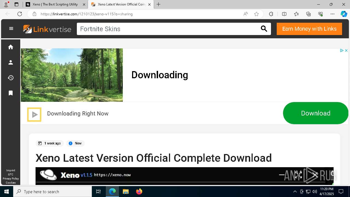Image resolution: width=350 pixels, height=197 pixels.
Task: Select the Xeno Latest Version tab
Action: pyautogui.click(x=120, y=4)
